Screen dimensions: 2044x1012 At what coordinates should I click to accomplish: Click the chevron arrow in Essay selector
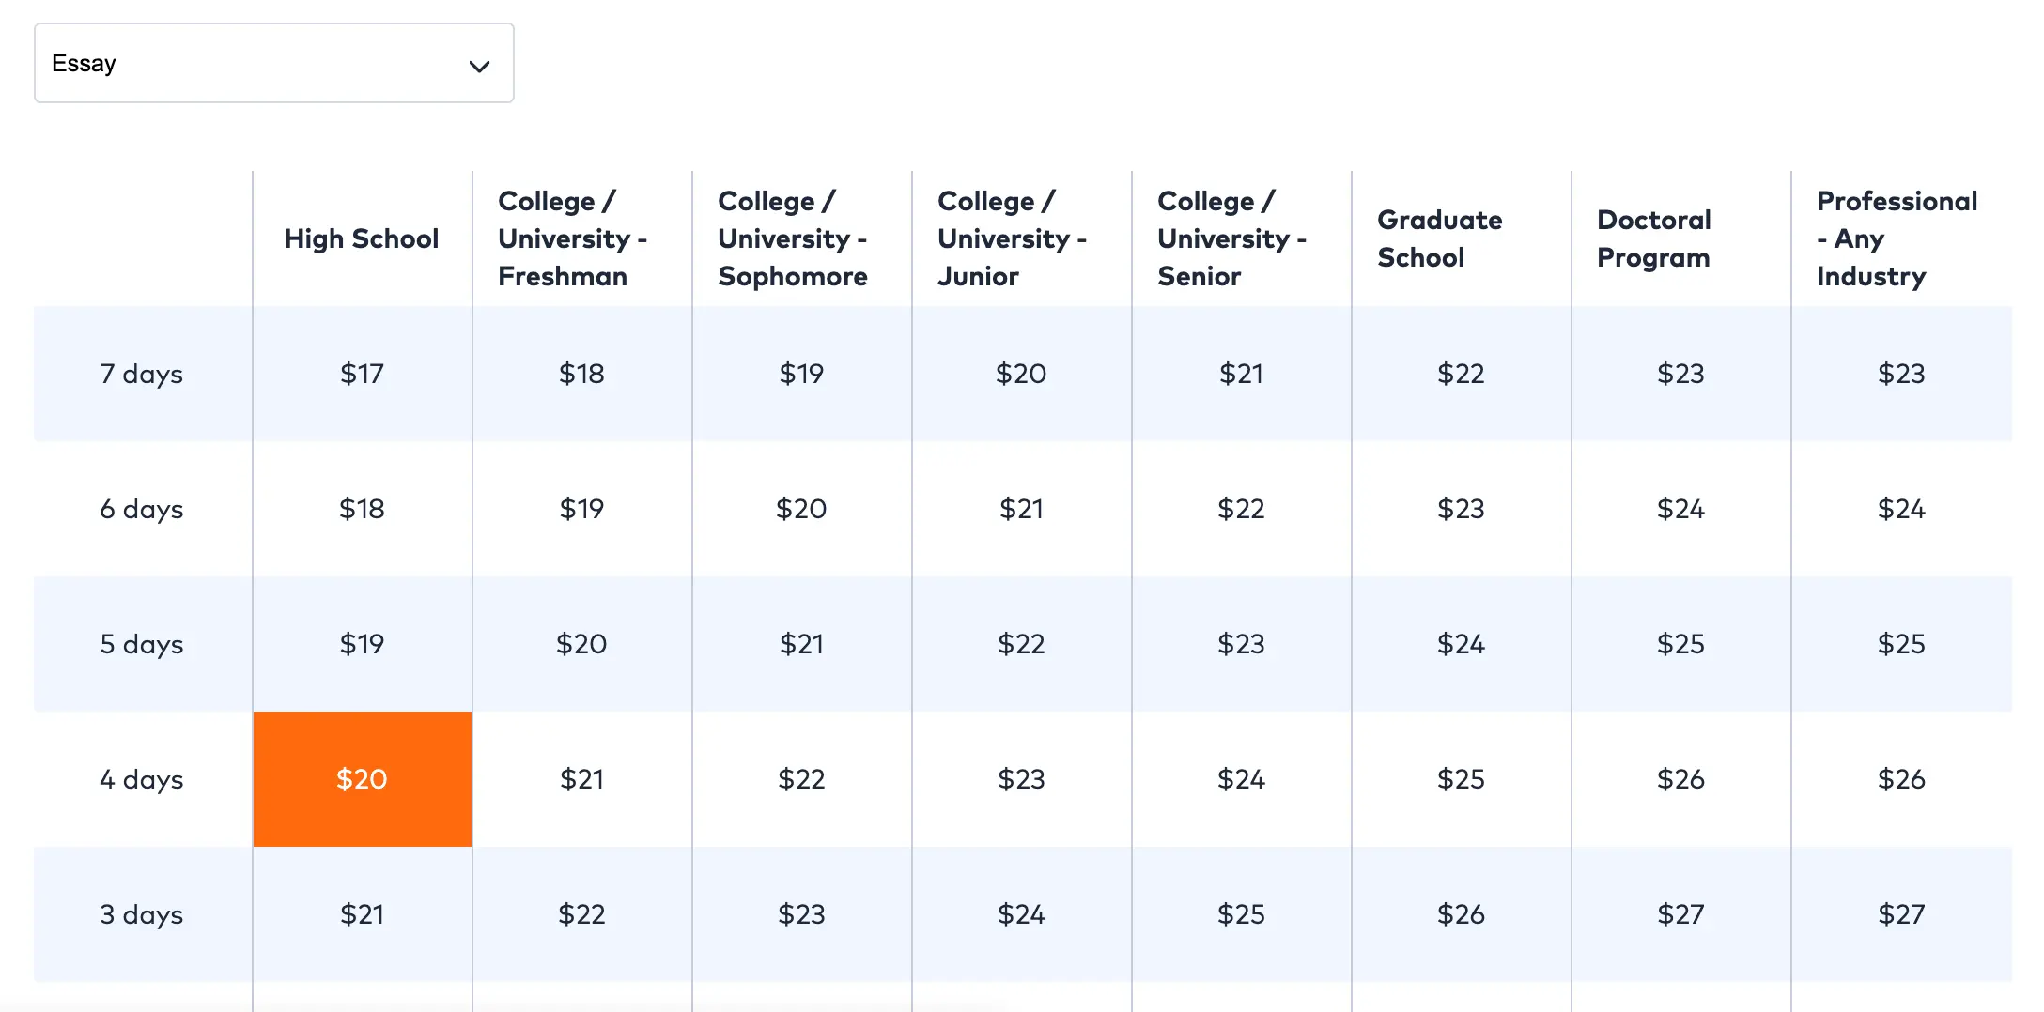coord(479,66)
